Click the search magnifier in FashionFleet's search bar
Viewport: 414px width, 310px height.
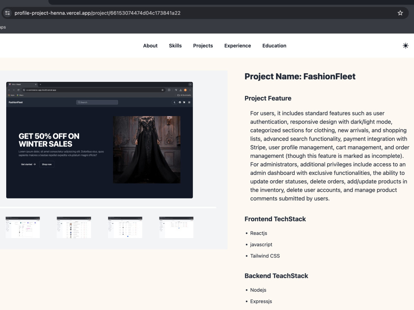coord(79,102)
